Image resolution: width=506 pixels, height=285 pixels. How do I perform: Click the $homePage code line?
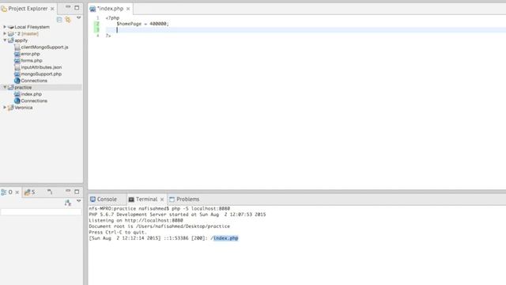coord(142,24)
